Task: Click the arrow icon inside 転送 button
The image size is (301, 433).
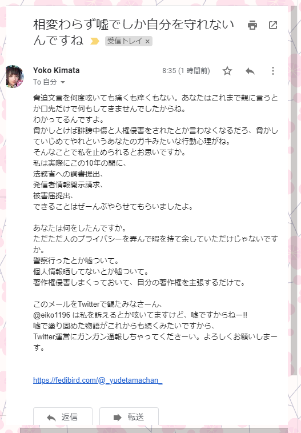Action: point(118,418)
